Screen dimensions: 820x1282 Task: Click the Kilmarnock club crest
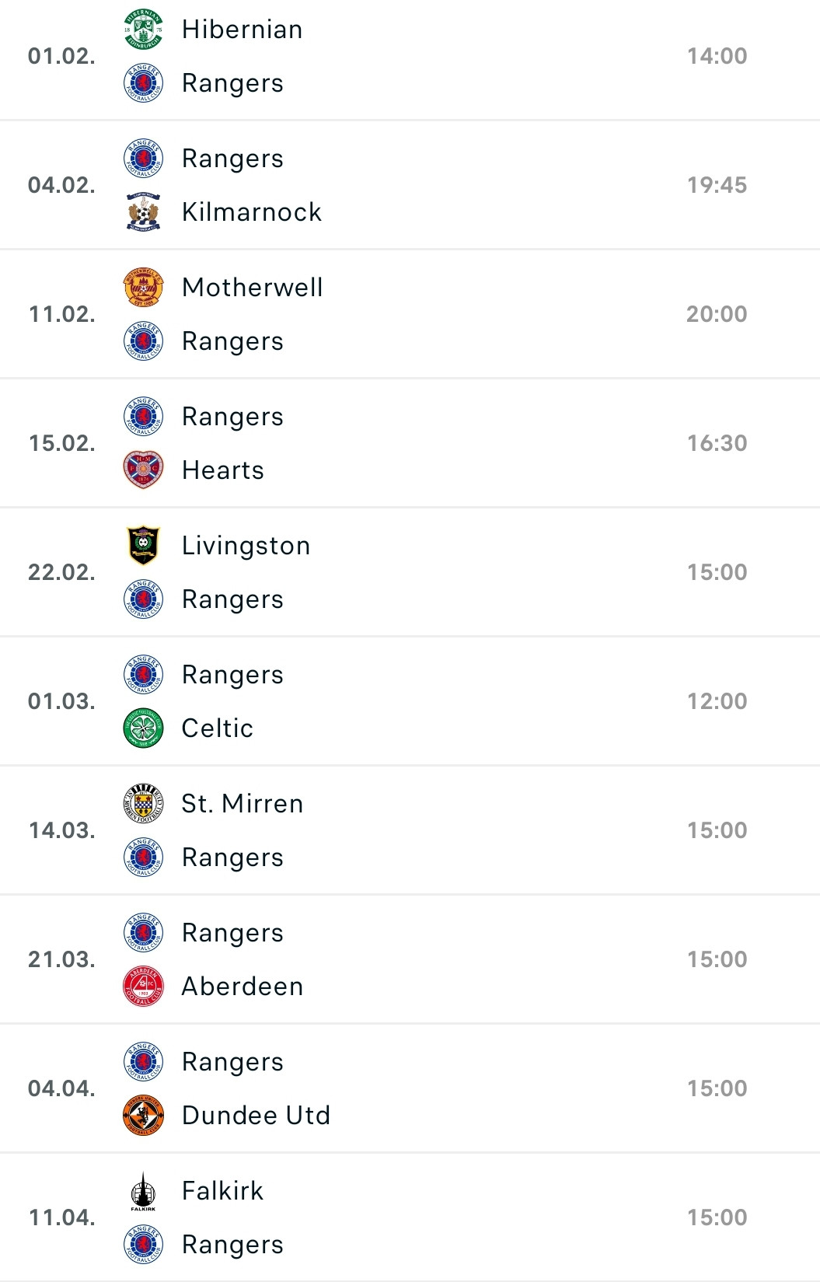click(143, 211)
